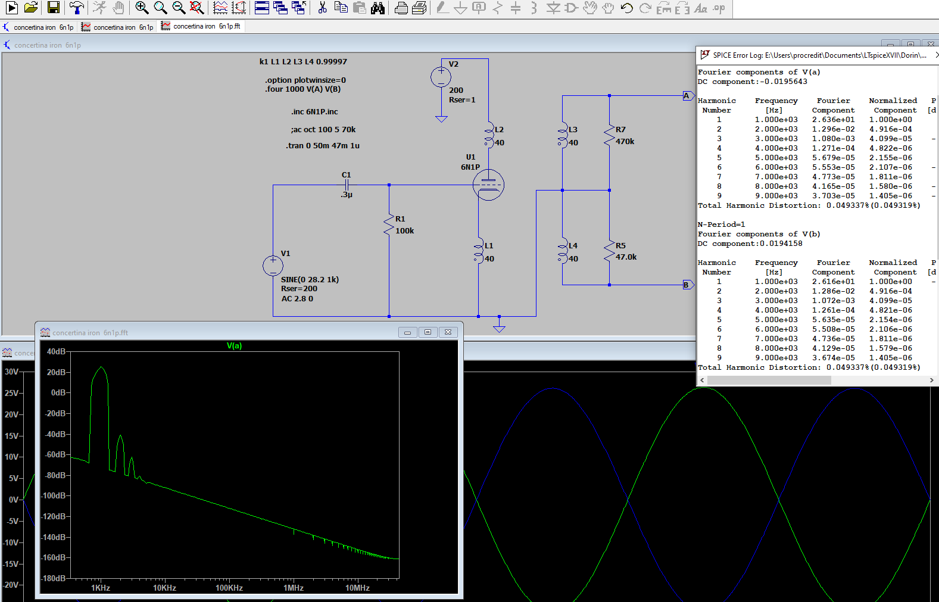Click the output net label A
This screenshot has height=602, width=939.
tap(688, 96)
